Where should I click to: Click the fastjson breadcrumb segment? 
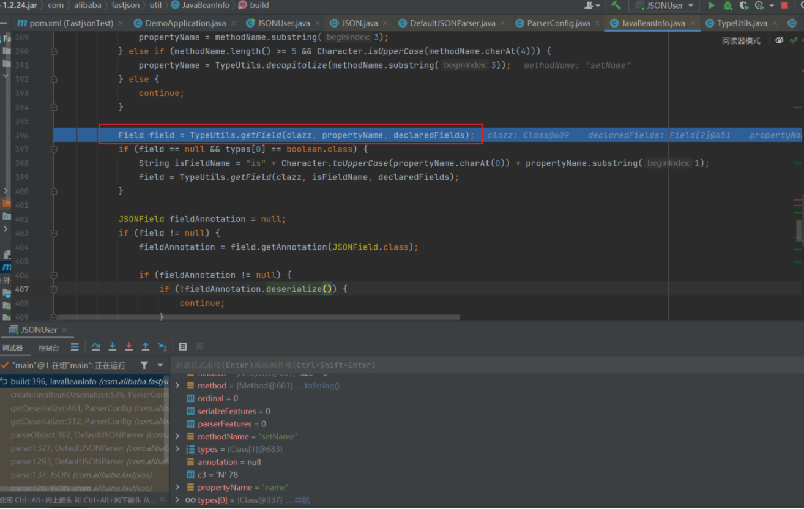point(124,6)
